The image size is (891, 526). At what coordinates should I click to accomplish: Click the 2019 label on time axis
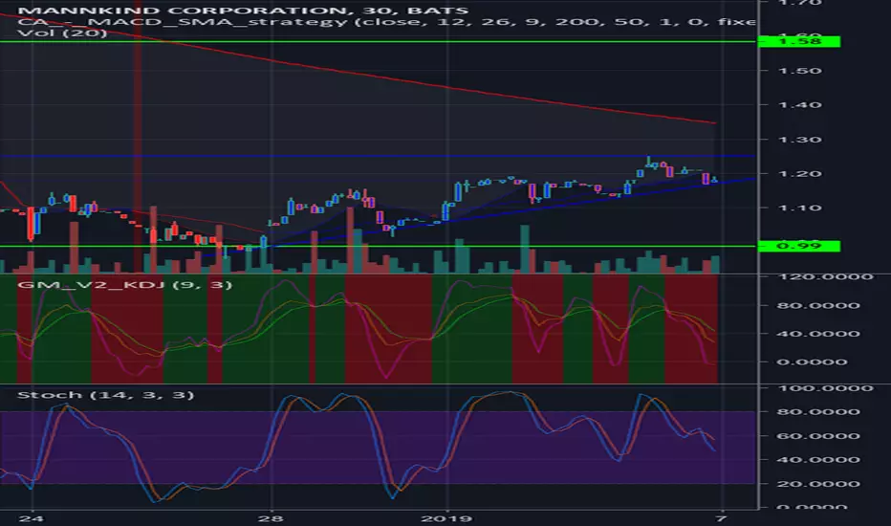(x=446, y=518)
